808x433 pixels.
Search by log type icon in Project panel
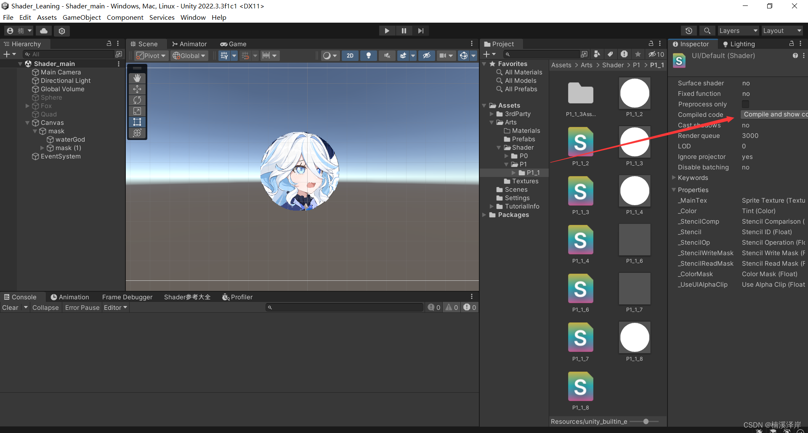[624, 54]
